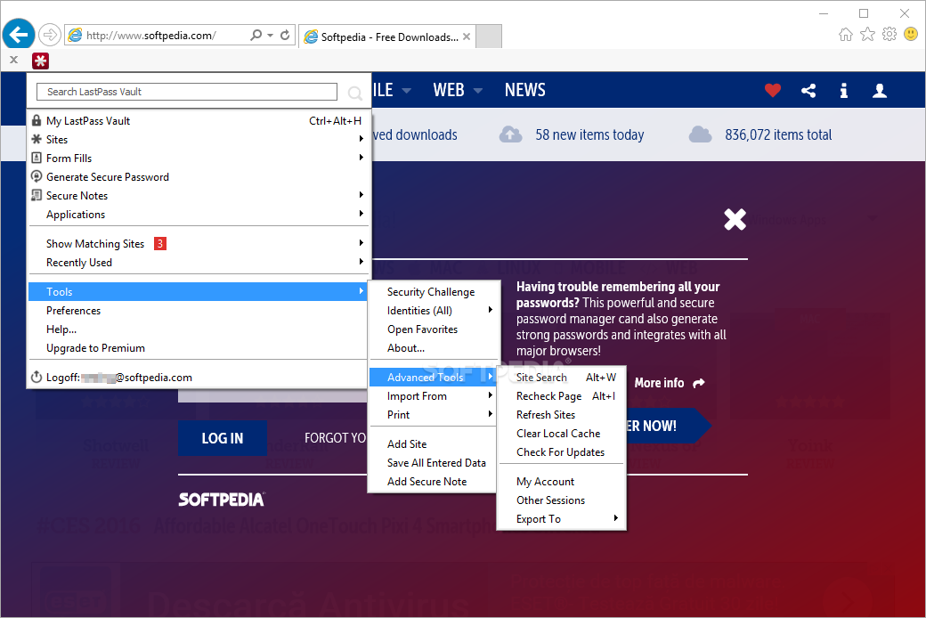This screenshot has height=618, width=926.
Task: Click the browser Forward arrow button
Action: click(50, 35)
